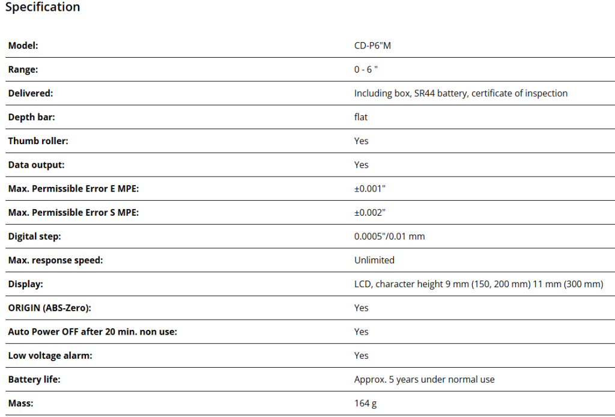This screenshot has height=417, width=615.
Task: Click the Delivered row label
Action: click(31, 93)
